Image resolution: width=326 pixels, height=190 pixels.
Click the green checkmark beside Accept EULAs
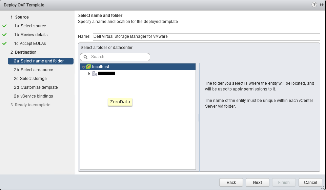[4, 44]
